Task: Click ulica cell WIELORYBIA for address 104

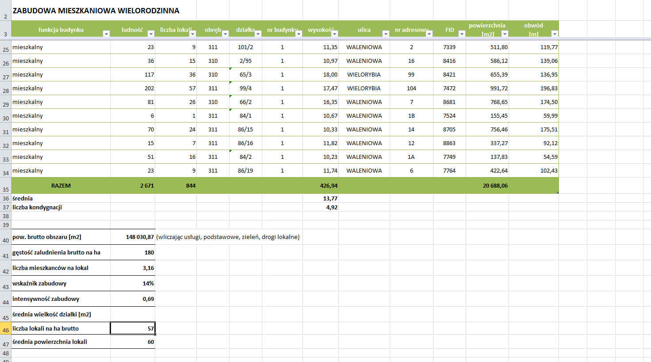Action: 364,89
